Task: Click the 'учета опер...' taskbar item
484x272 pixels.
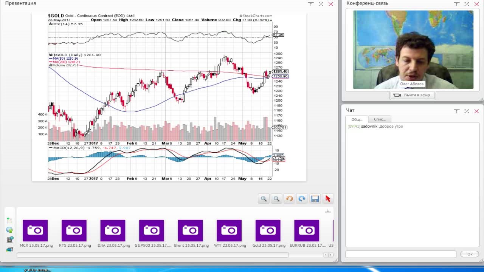Action: 37,270
